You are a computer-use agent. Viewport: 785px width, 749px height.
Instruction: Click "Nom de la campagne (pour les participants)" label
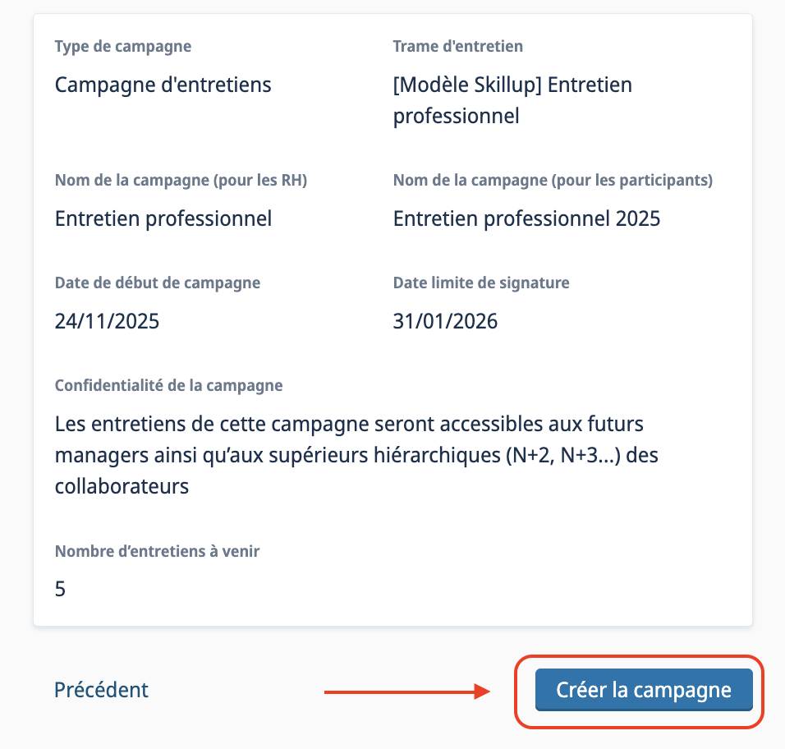click(x=553, y=181)
